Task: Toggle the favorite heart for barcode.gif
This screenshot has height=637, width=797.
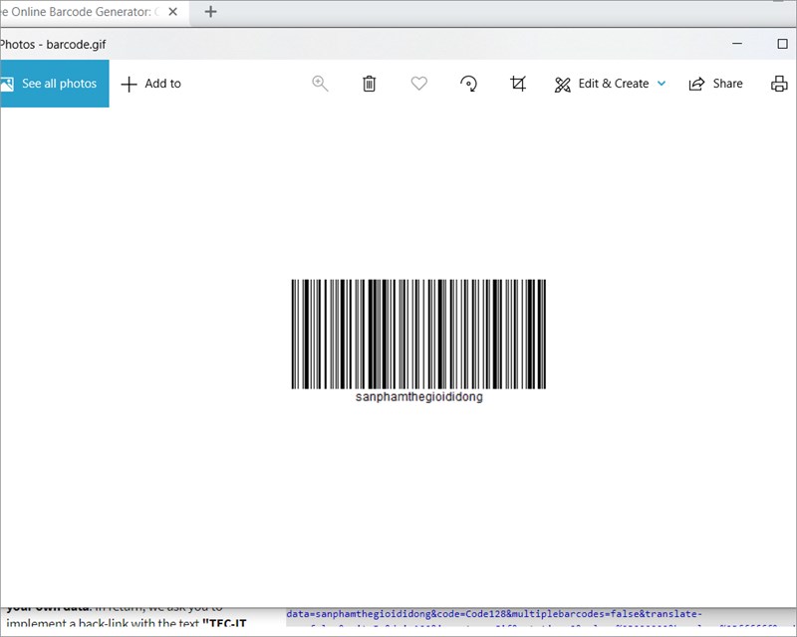Action: pyautogui.click(x=418, y=84)
